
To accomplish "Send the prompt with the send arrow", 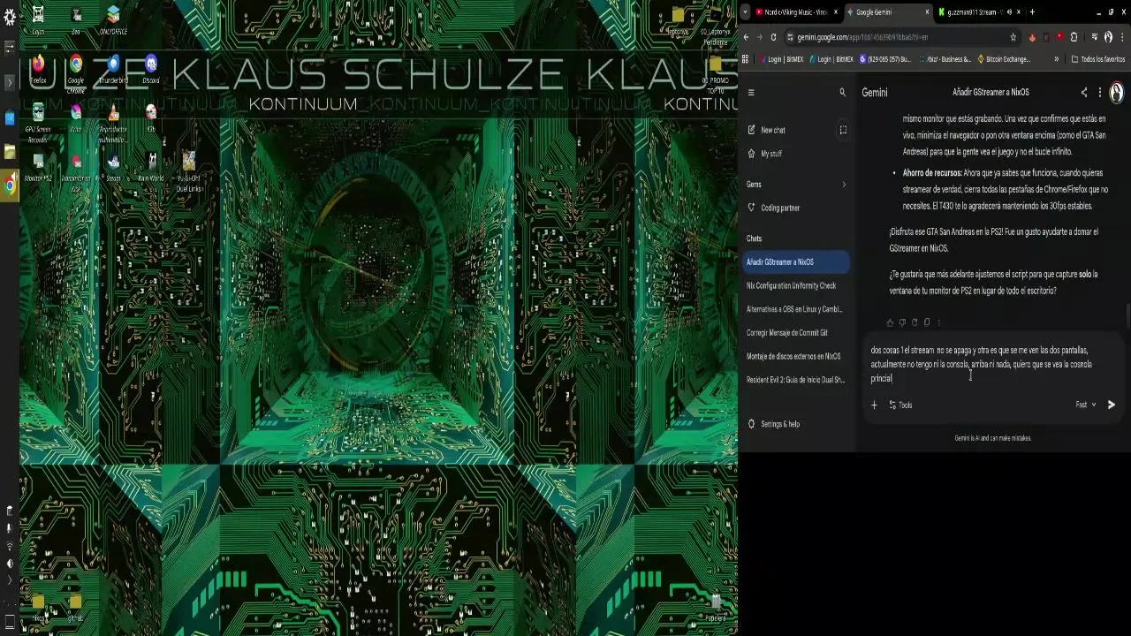I will [1112, 405].
